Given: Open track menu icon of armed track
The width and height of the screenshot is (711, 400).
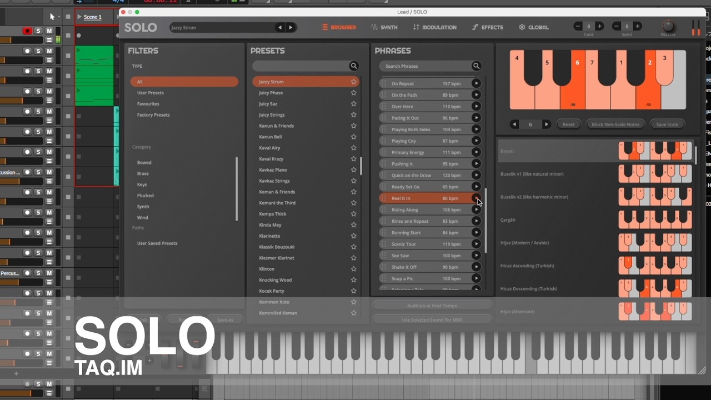Looking at the screenshot, I should 49,40.
